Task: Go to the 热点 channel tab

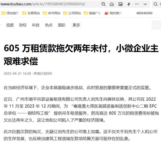Action: click(49, 25)
